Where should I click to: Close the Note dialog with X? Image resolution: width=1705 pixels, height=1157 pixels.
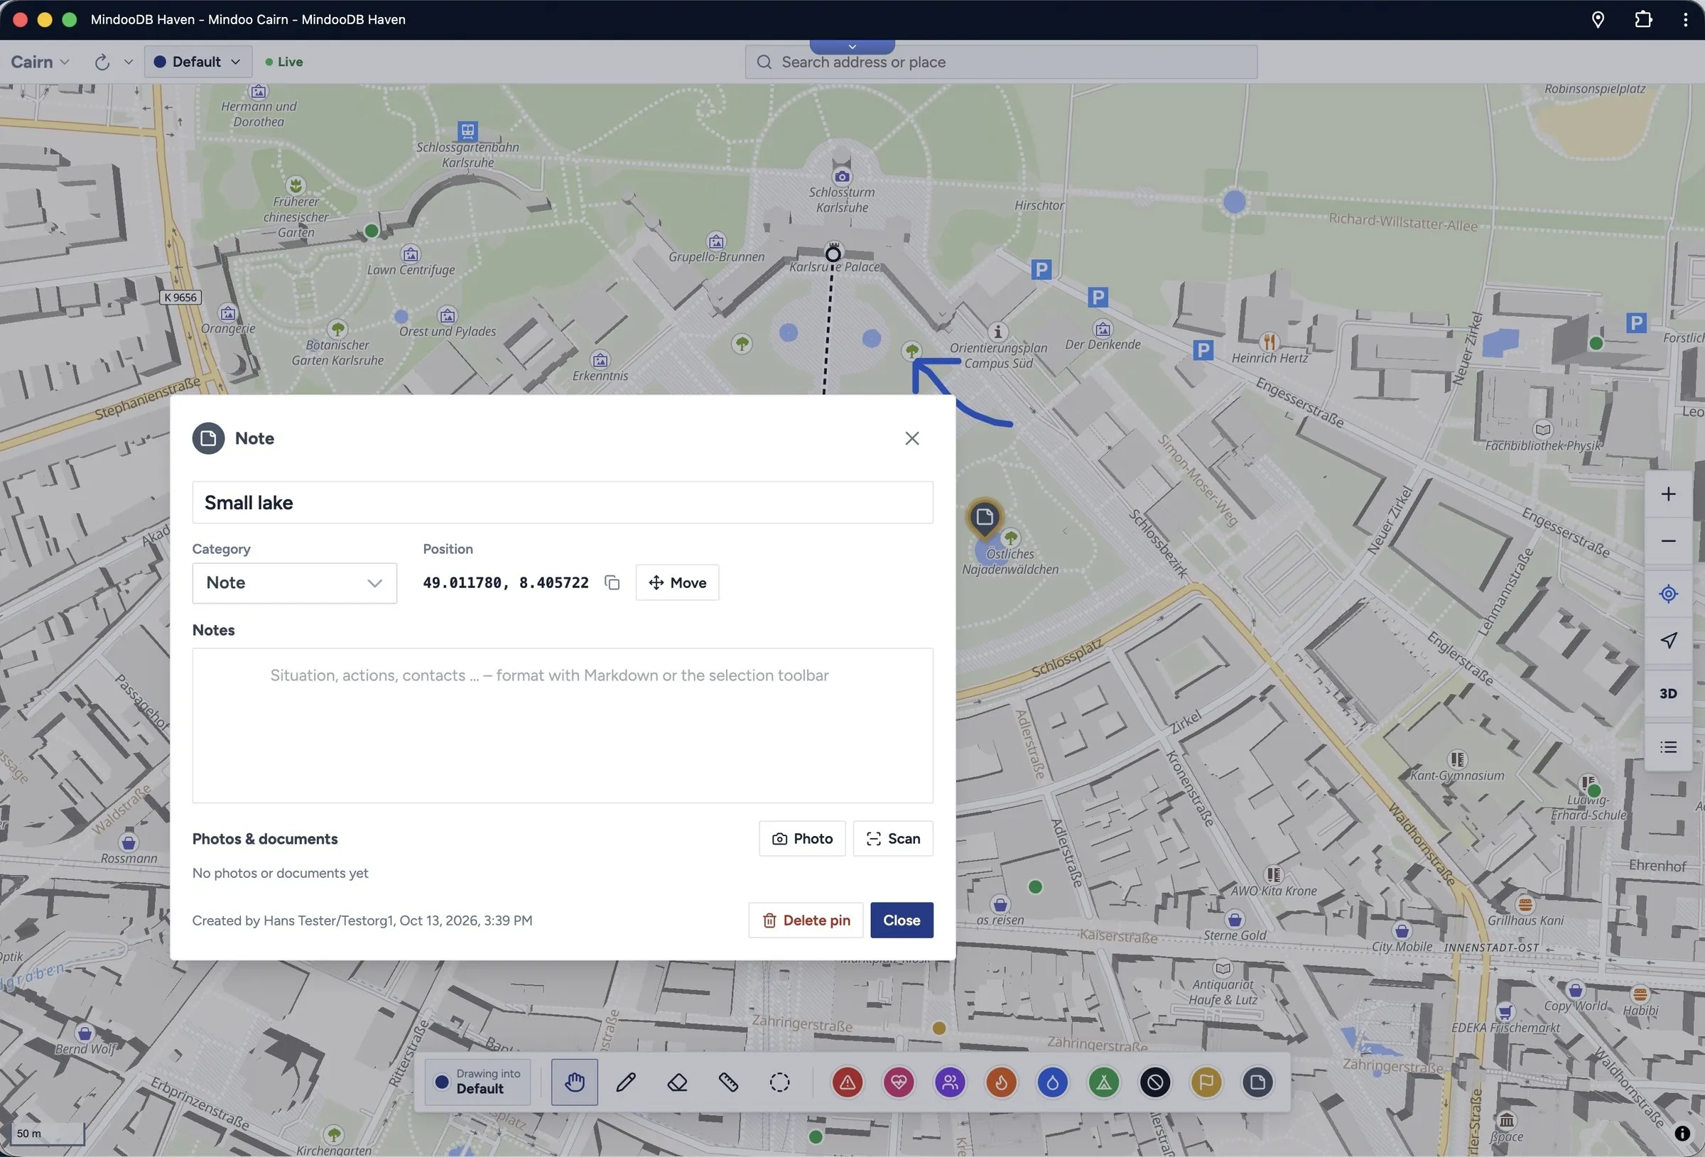[912, 439]
